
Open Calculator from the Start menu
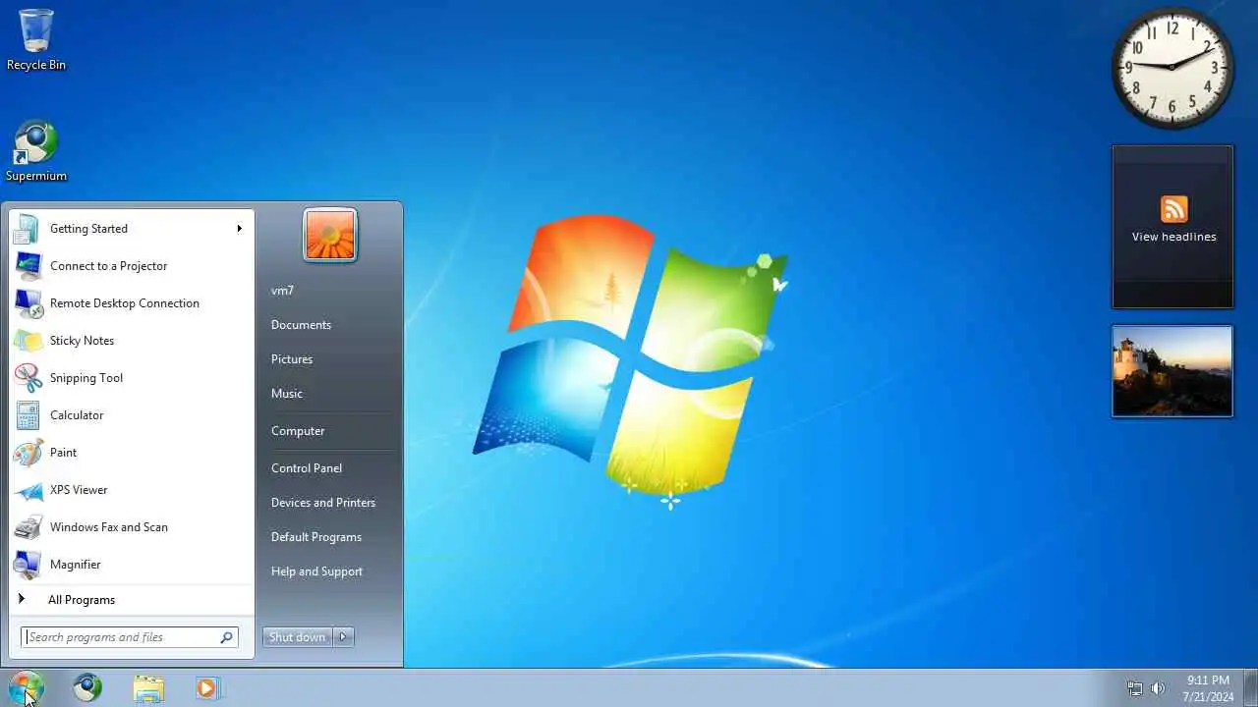[x=132, y=415]
